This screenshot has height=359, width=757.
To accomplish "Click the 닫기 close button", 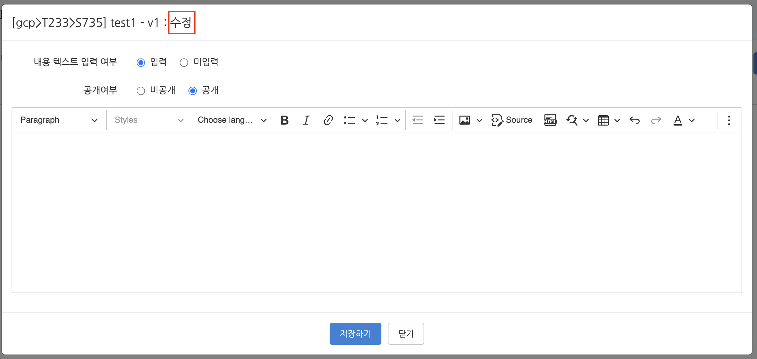I will 406,334.
